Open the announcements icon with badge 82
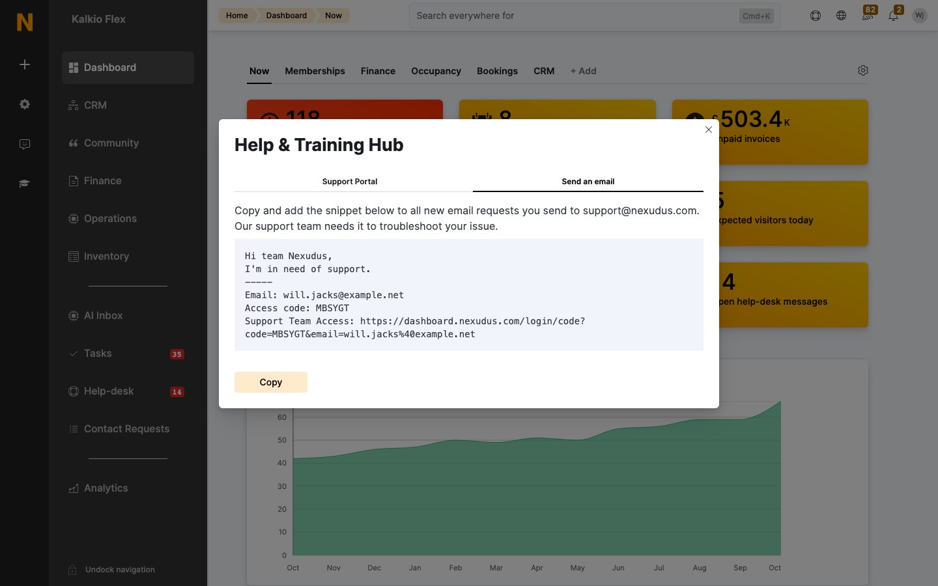The image size is (938, 586). click(868, 14)
